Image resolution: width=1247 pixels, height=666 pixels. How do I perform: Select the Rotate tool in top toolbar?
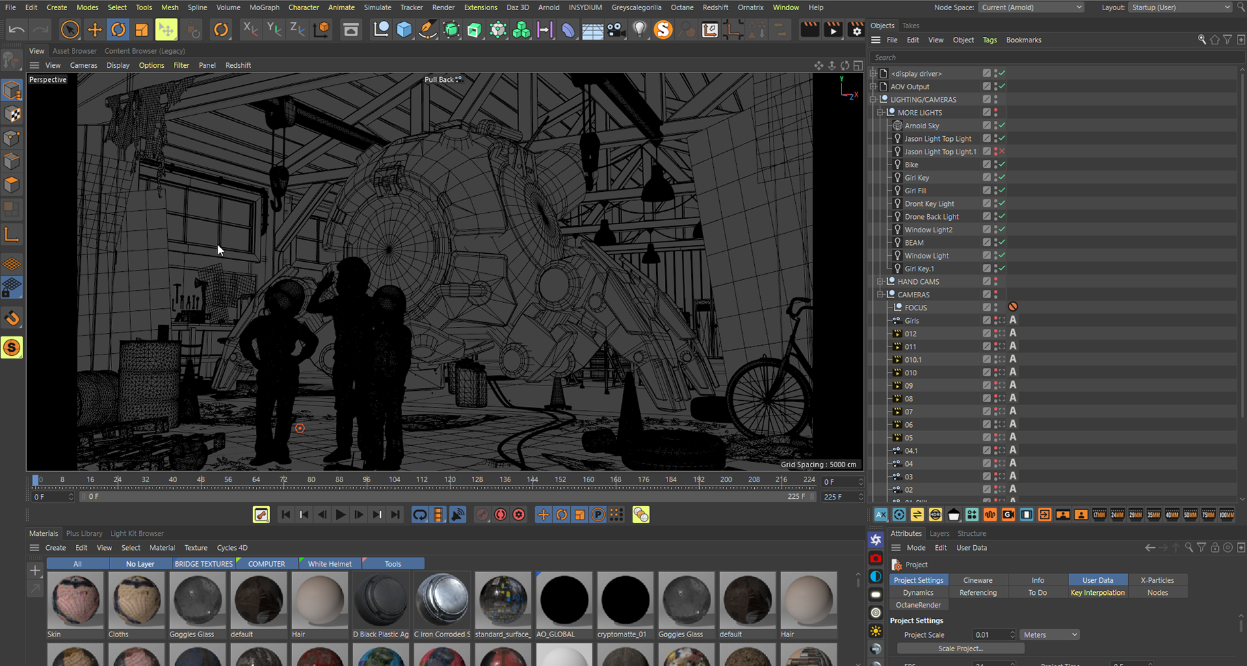(x=118, y=30)
